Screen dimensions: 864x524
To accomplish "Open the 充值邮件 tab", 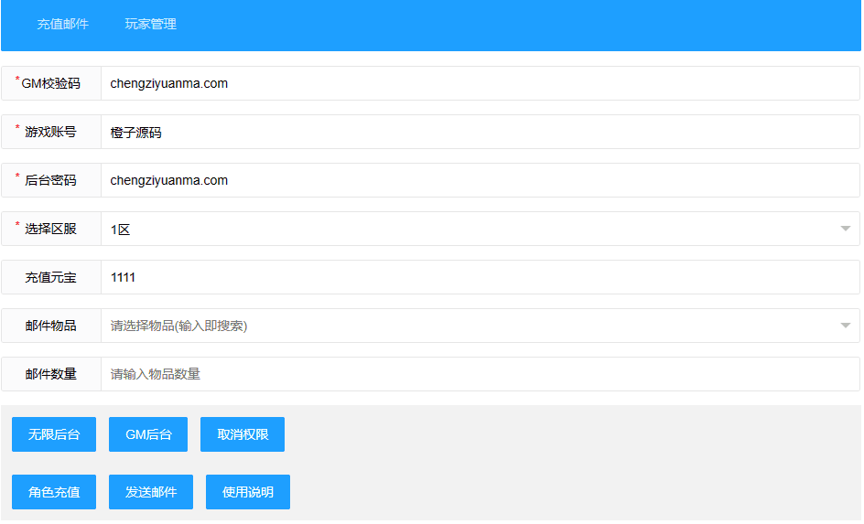I will click(x=62, y=25).
